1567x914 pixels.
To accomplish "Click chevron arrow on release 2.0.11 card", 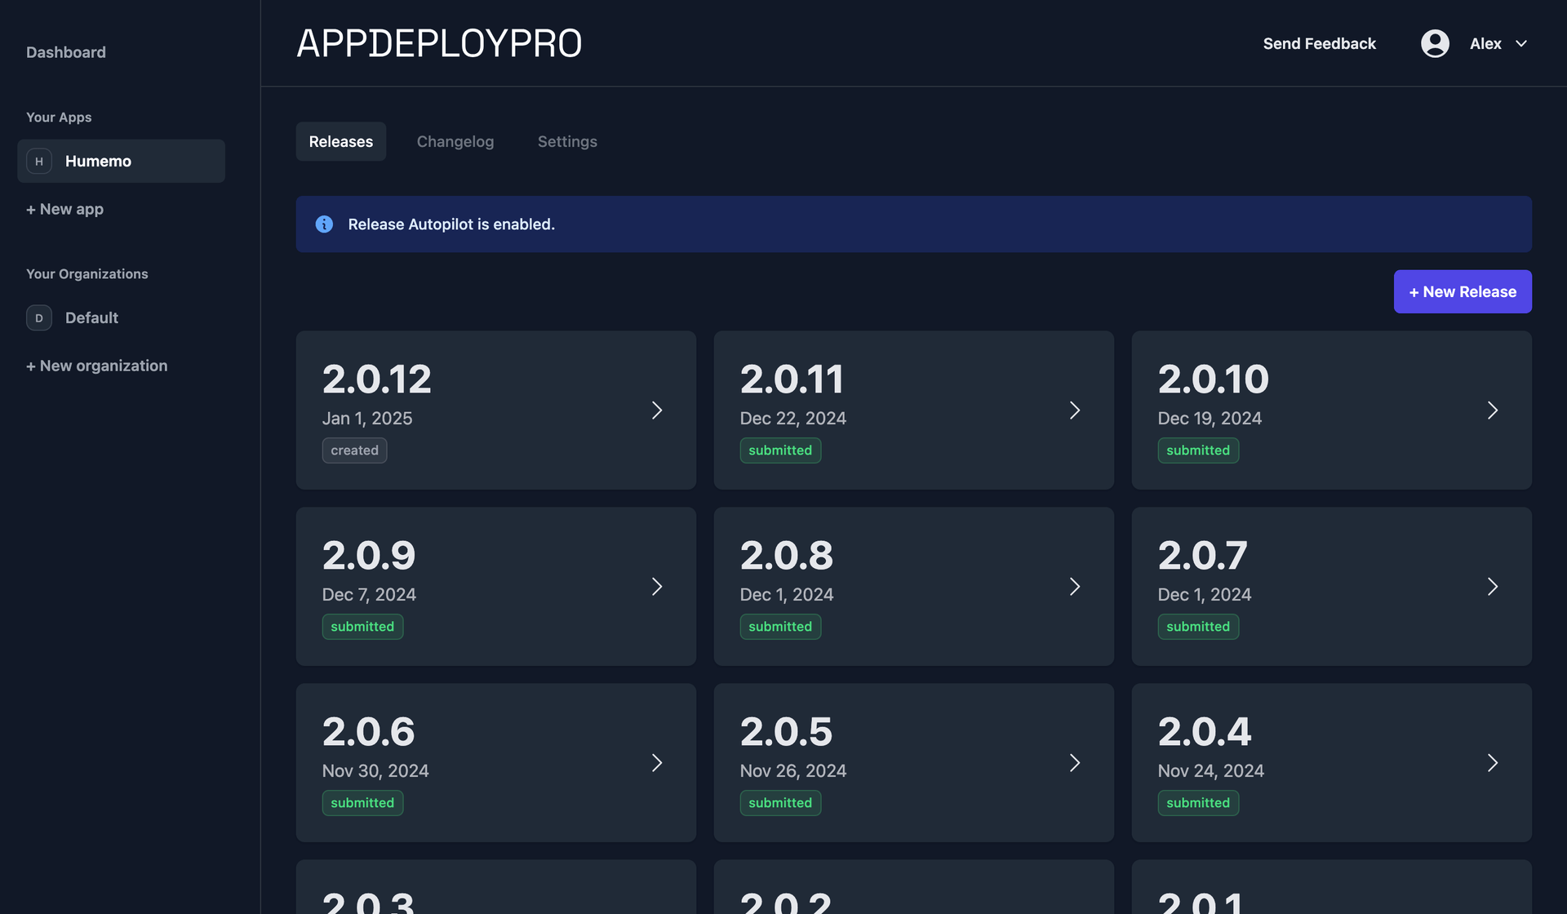I will pos(1075,410).
